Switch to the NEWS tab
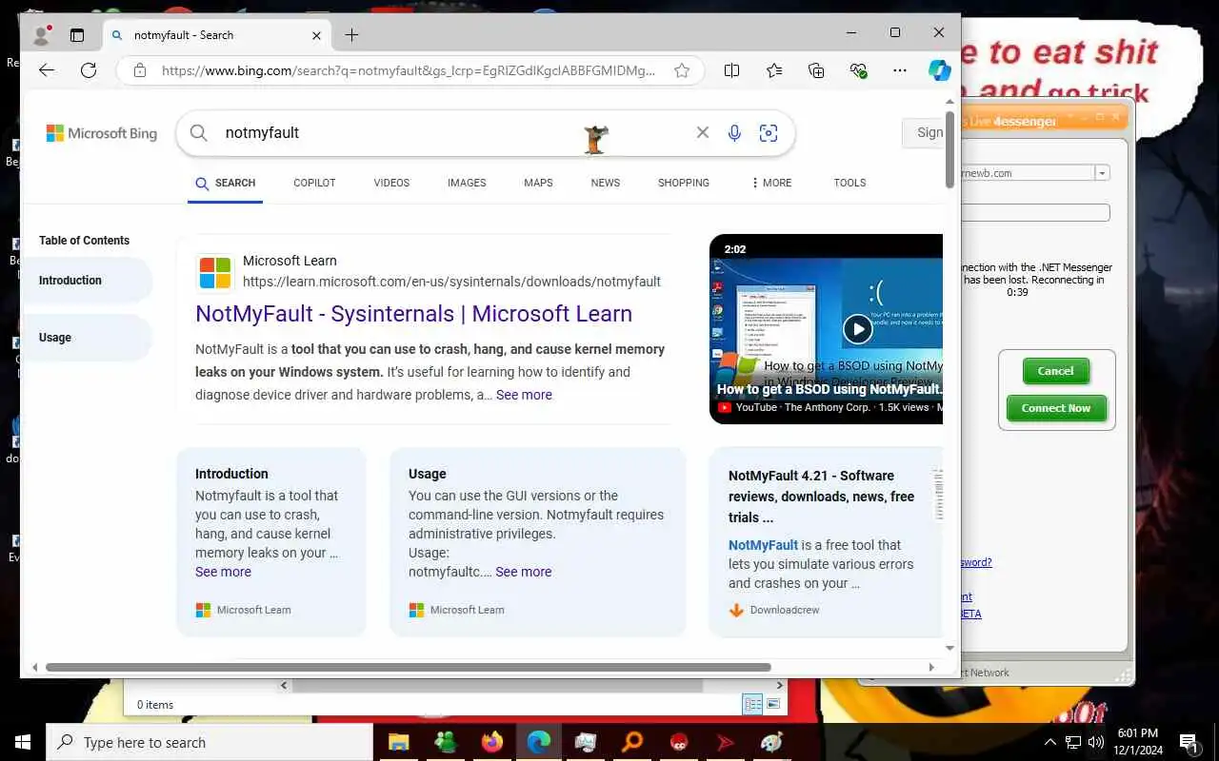1219x761 pixels. pyautogui.click(x=605, y=183)
